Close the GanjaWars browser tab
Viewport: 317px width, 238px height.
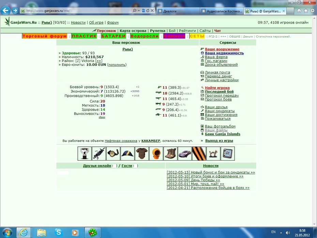point(284,11)
